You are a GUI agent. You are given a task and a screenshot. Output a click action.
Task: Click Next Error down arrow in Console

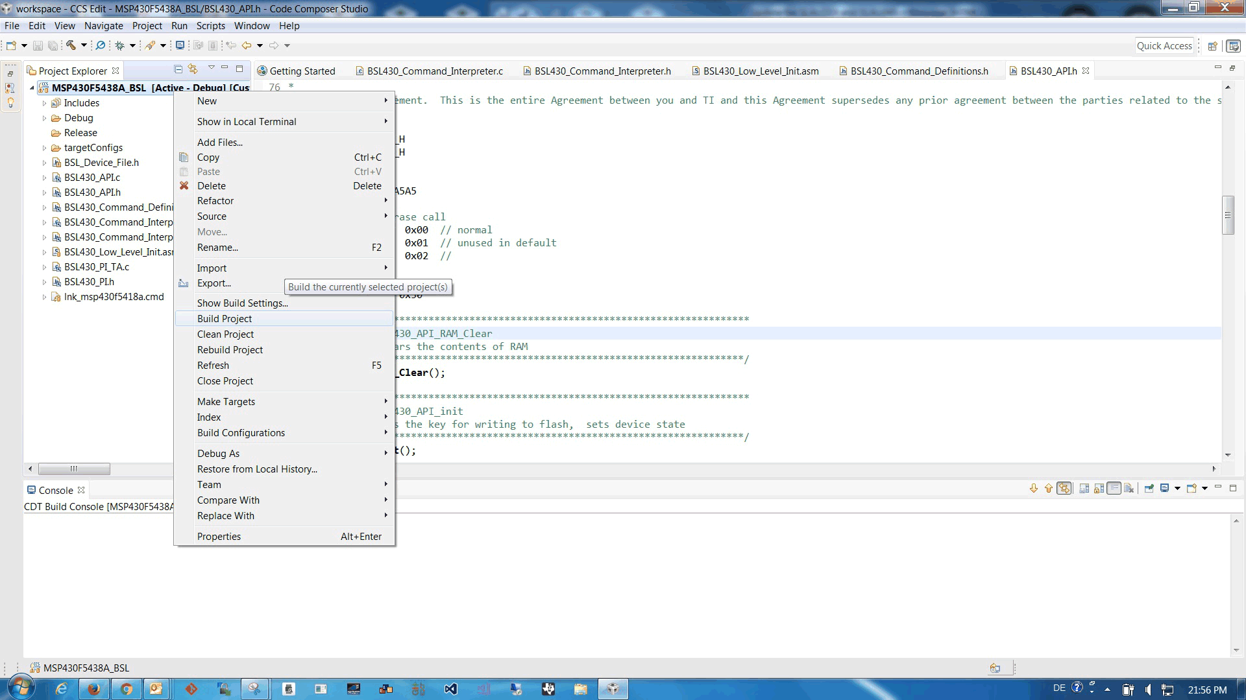point(1034,488)
